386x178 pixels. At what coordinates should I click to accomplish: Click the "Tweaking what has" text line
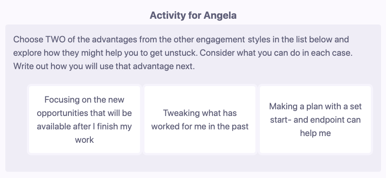[x=200, y=113]
